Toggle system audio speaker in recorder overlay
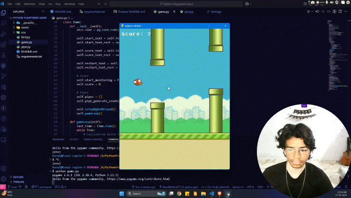This screenshot has width=351, height=198. click(332, 2)
